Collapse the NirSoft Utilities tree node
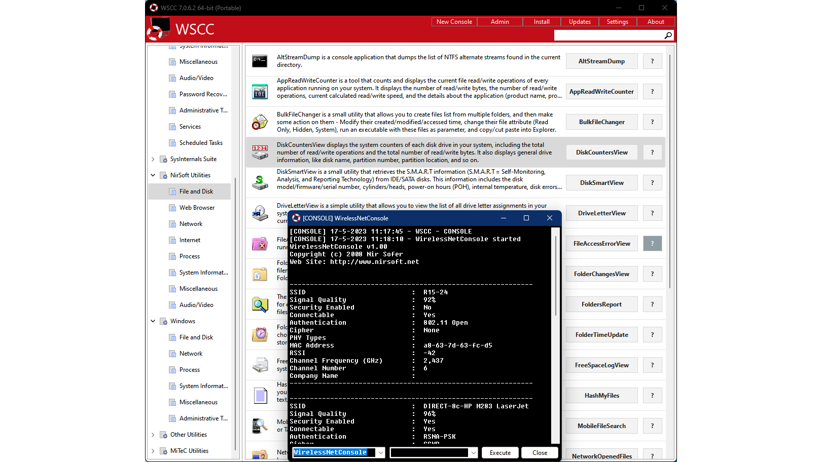 click(153, 175)
